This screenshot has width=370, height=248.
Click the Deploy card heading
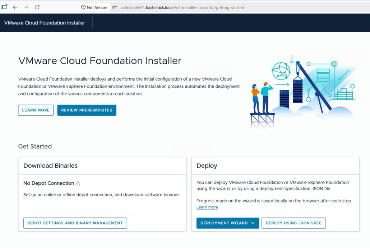207,166
